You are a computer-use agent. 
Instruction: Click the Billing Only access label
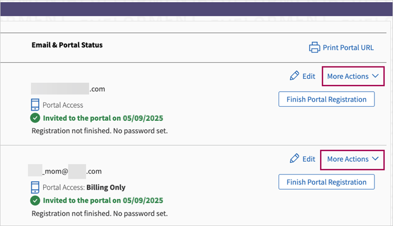[106, 187]
